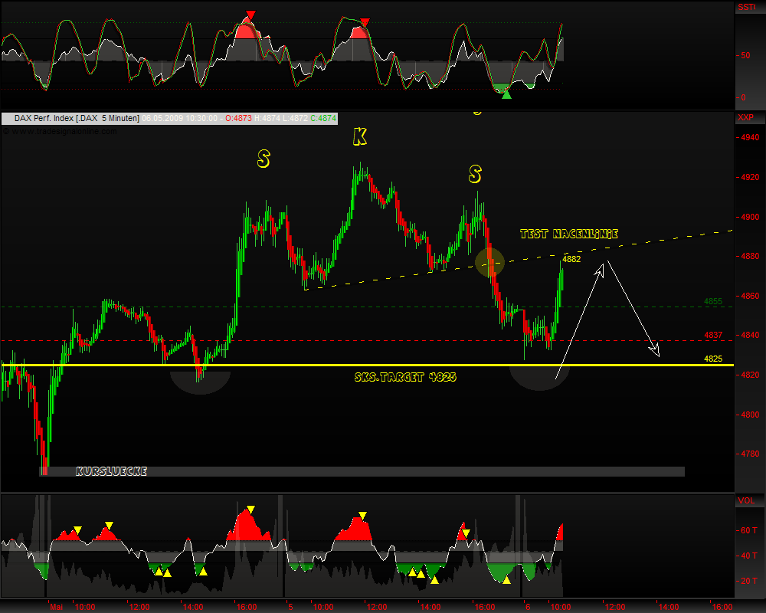Viewport: 766px width, 613px height.
Task: Select the left S shoulder label
Action: [x=263, y=158]
